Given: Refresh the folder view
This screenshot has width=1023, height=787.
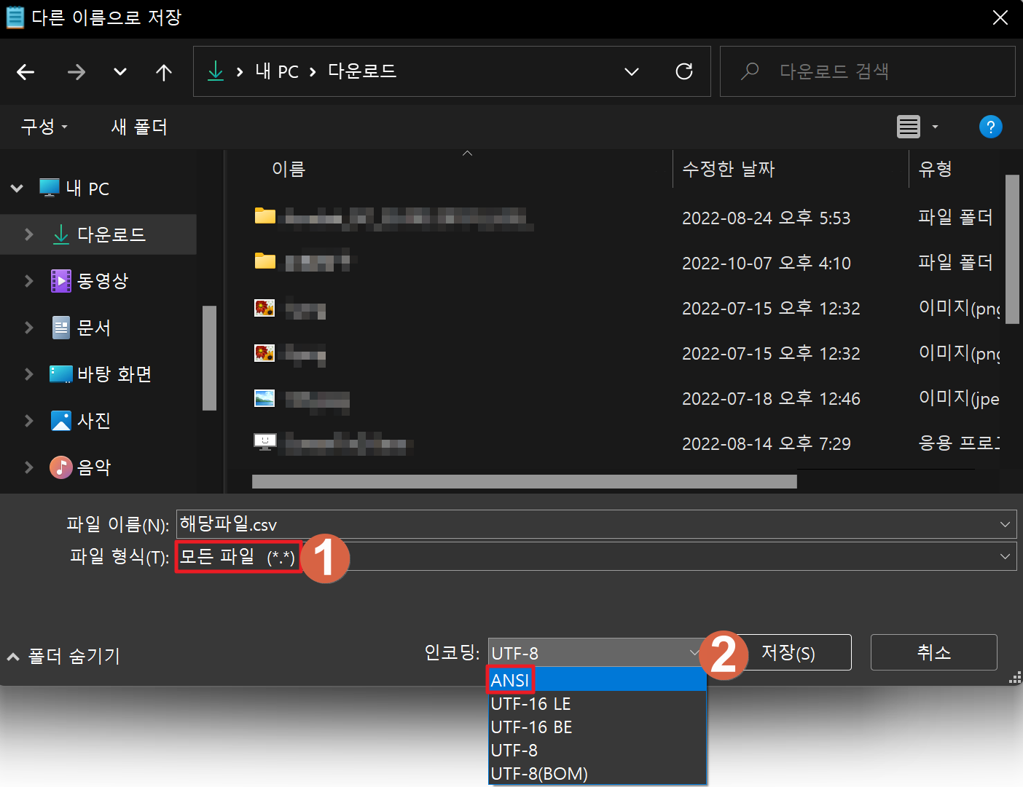Looking at the screenshot, I should tap(684, 71).
